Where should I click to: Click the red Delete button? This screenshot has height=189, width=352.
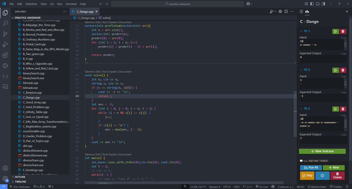(337, 176)
